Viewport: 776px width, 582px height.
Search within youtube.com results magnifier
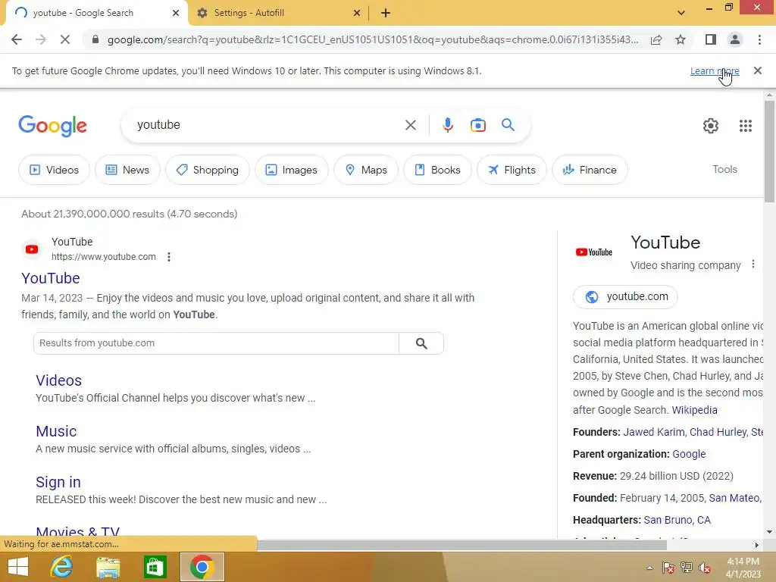click(421, 343)
